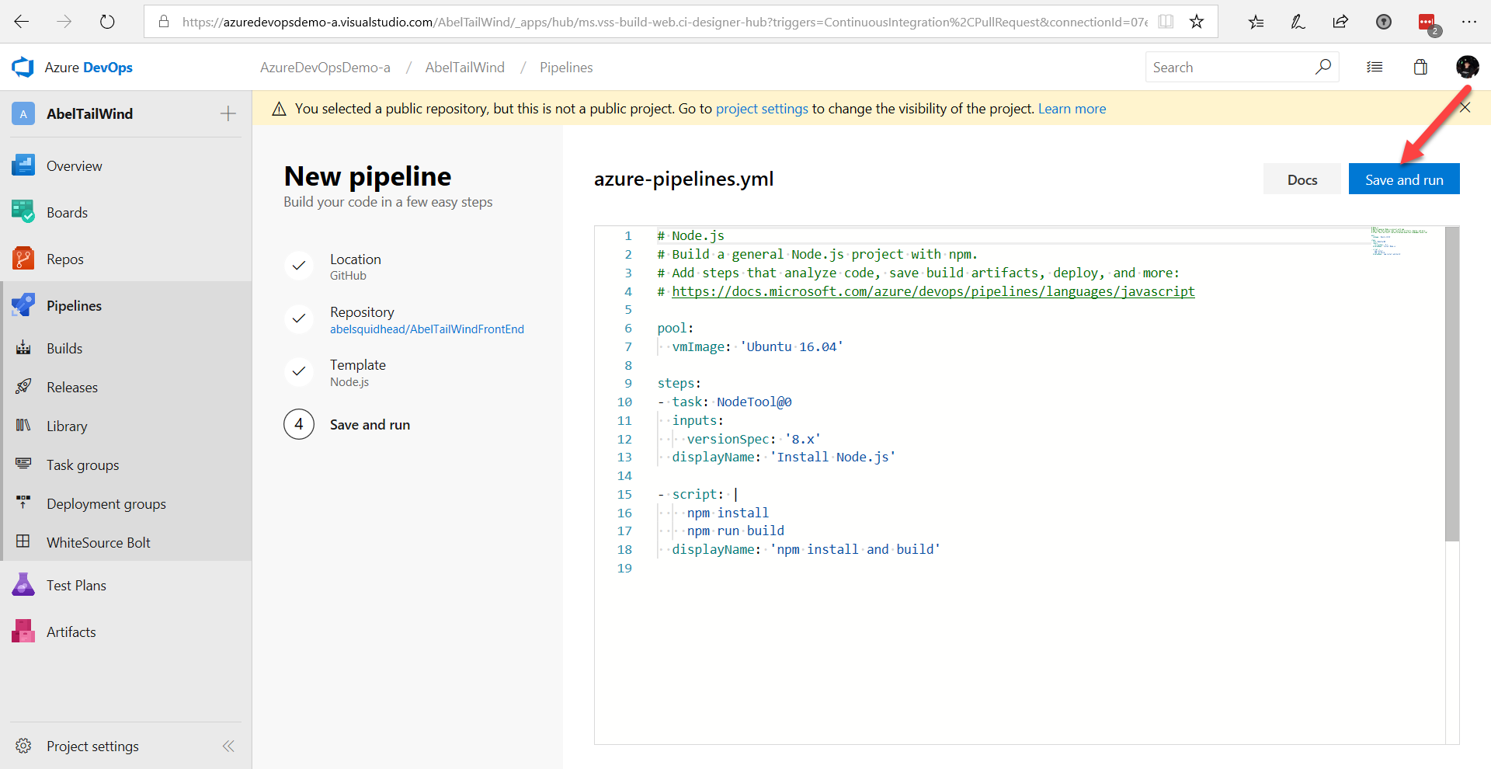This screenshot has height=769, width=1491.
Task: Select step 4 Save and run
Action: click(347, 425)
